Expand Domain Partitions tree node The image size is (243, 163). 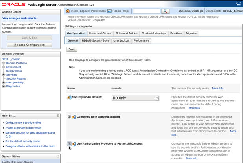4,63
